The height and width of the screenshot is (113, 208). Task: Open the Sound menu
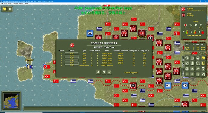point(21,4)
